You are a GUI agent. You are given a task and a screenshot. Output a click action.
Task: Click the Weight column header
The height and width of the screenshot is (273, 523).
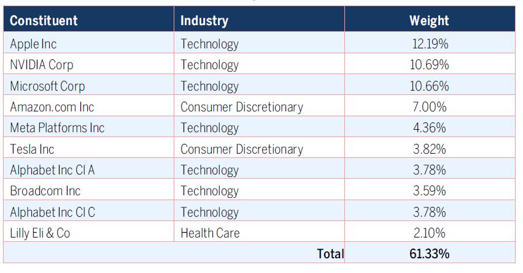point(429,20)
